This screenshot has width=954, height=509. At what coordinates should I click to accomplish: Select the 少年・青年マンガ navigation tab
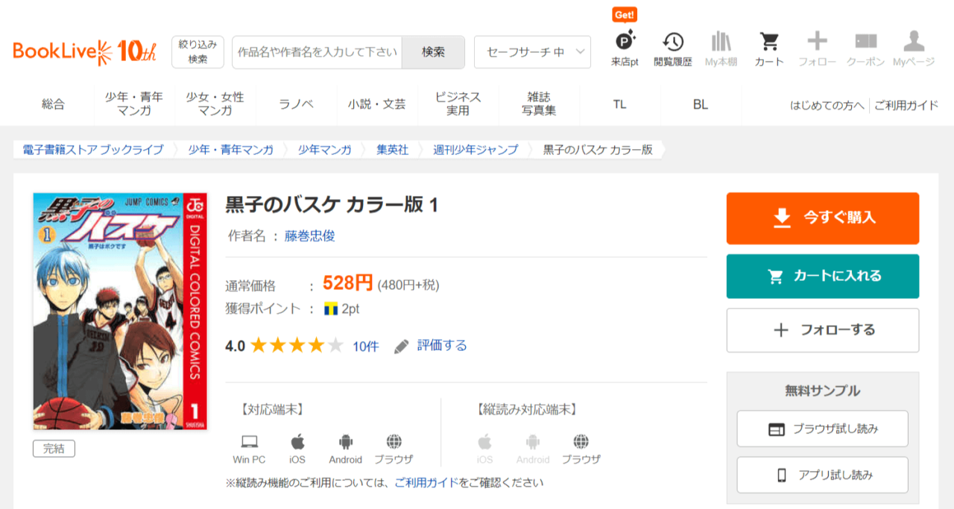pyautogui.click(x=134, y=104)
